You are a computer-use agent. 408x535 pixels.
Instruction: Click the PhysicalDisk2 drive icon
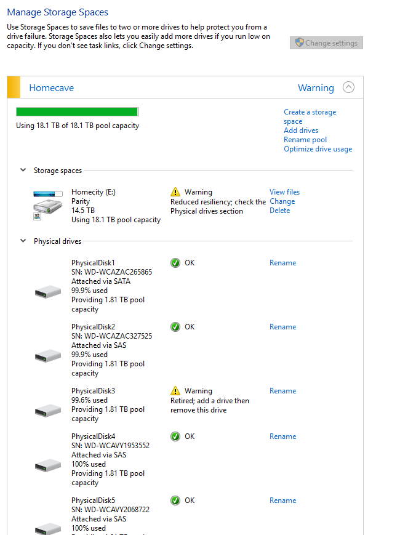[x=47, y=355]
